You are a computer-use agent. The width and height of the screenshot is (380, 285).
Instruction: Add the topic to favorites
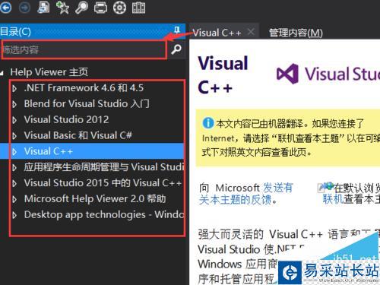62,7
